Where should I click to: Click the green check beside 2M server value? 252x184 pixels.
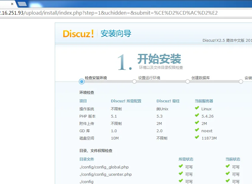click(x=197, y=122)
